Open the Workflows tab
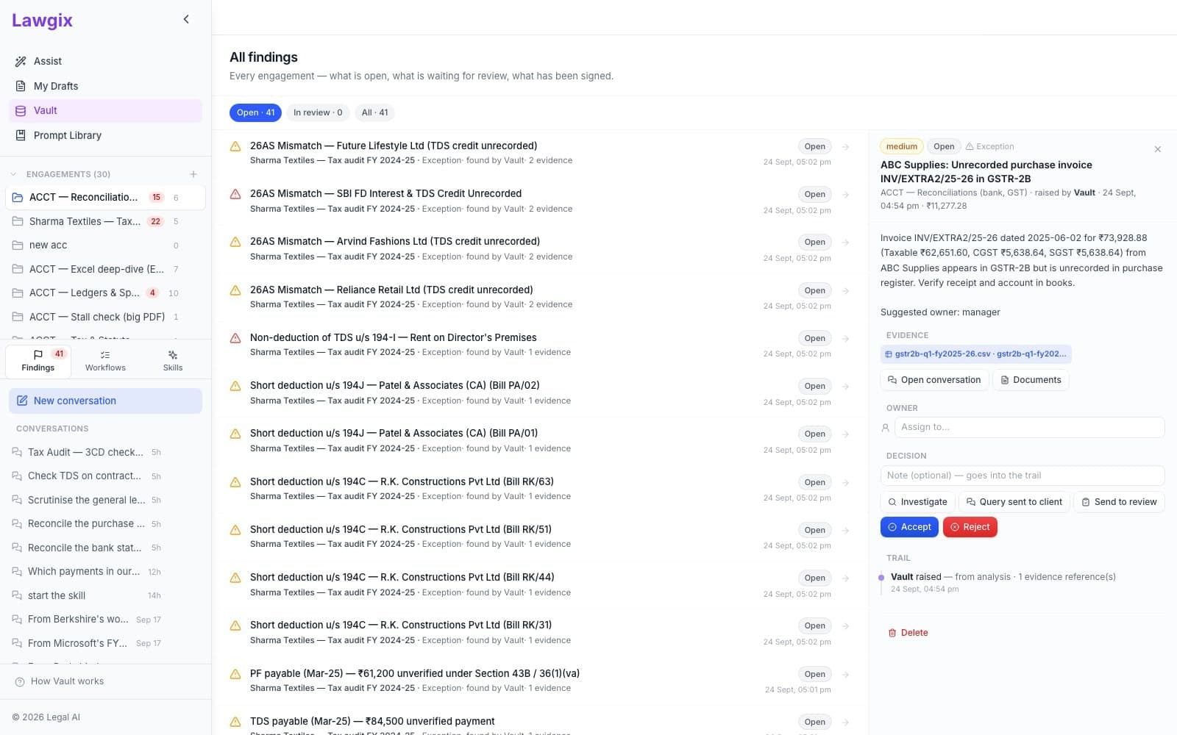The width and height of the screenshot is (1177, 735). click(x=105, y=360)
